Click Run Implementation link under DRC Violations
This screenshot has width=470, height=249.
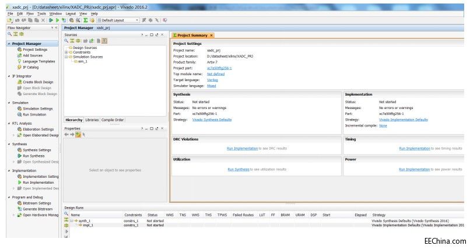click(242, 148)
